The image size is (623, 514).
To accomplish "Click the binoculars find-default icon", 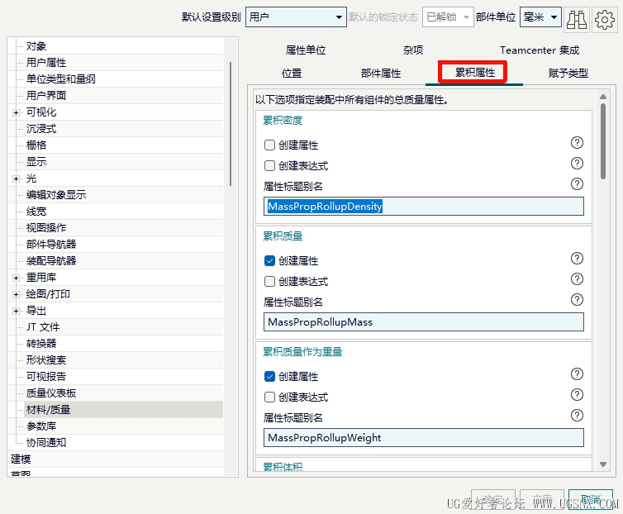I will click(576, 19).
